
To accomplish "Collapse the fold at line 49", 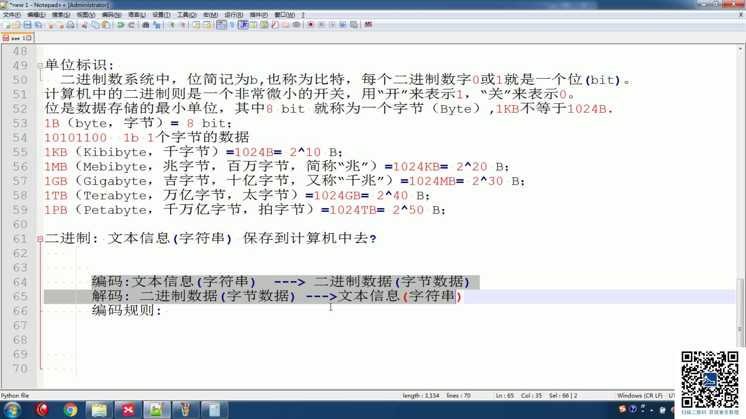I will [x=40, y=66].
